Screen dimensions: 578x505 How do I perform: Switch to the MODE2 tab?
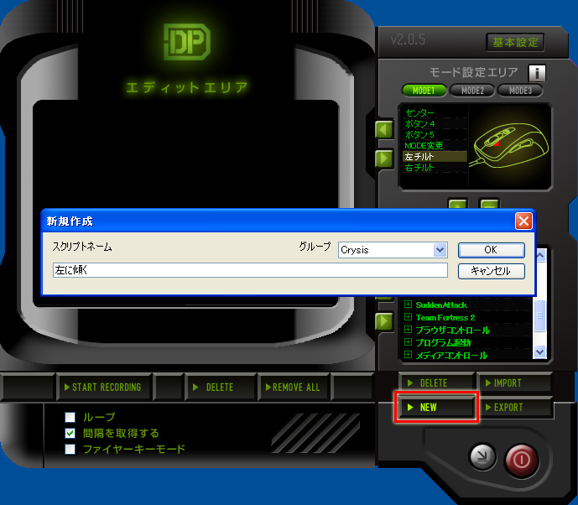click(471, 91)
